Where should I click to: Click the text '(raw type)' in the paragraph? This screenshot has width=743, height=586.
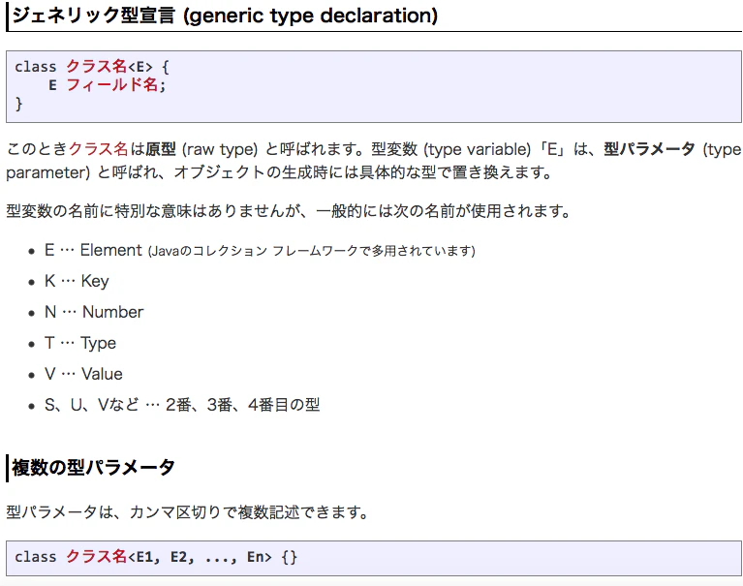point(220,149)
